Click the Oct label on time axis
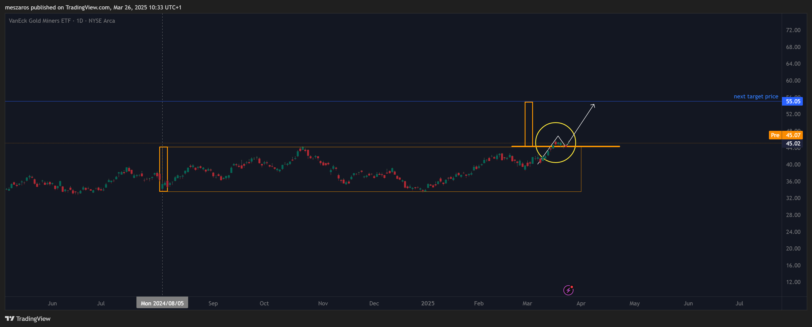The width and height of the screenshot is (812, 327). (264, 303)
